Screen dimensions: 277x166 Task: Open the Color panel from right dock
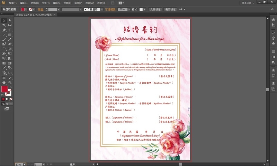tap(273, 20)
